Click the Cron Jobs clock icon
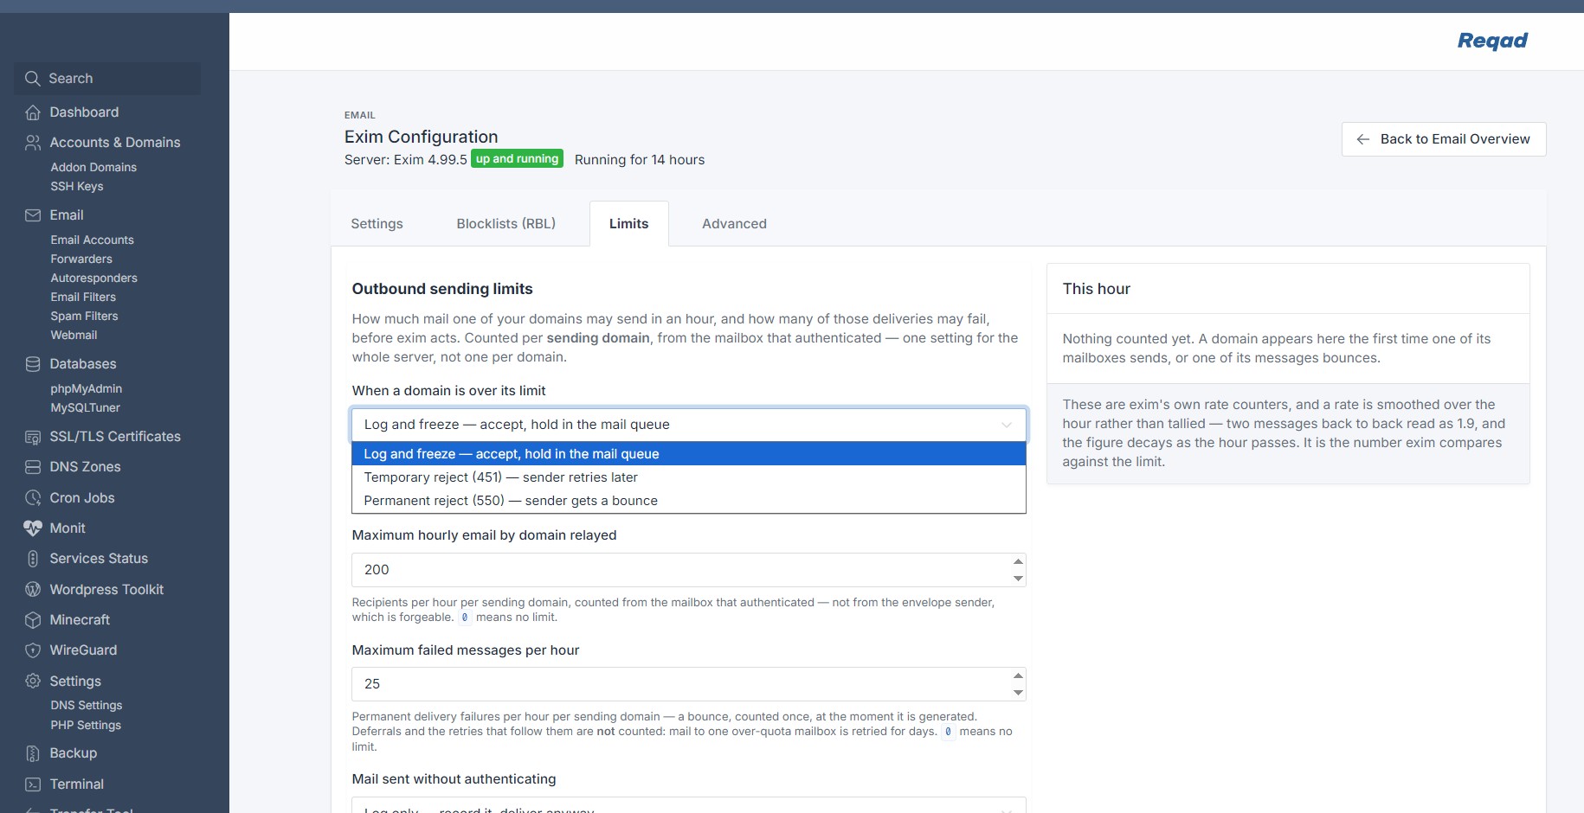This screenshot has height=813, width=1584. tap(33, 498)
